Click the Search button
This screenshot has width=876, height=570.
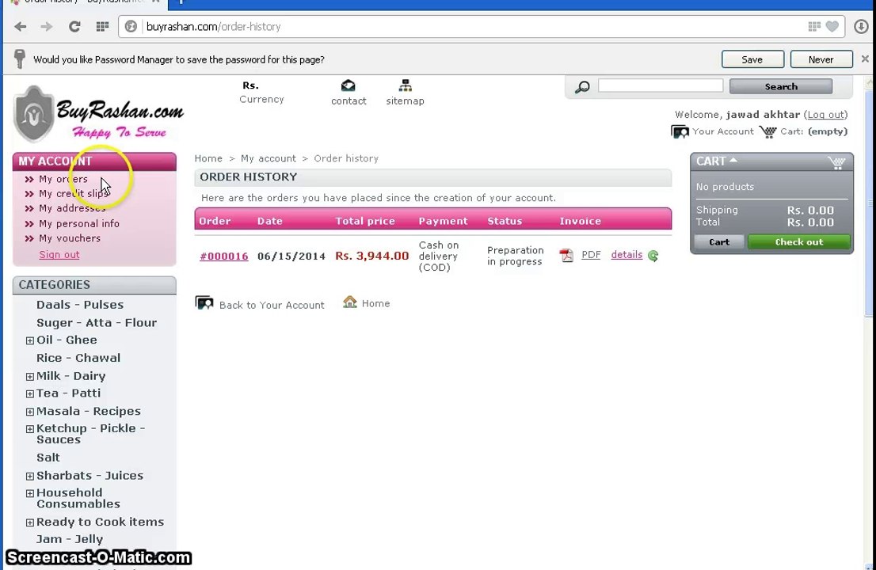[780, 86]
